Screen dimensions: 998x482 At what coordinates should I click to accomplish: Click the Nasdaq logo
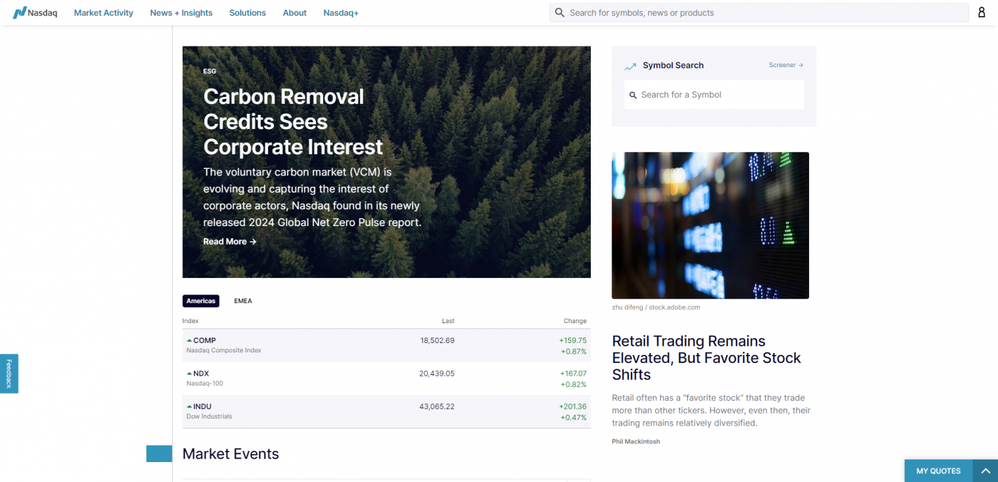(x=35, y=13)
